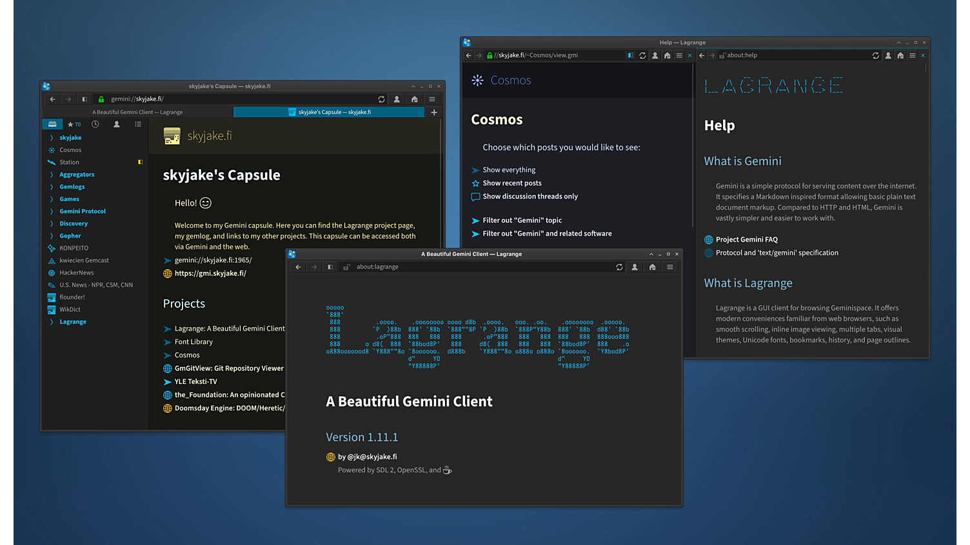Go back in the skyjake's Capsule window
The height and width of the screenshot is (545, 970).
(52, 99)
